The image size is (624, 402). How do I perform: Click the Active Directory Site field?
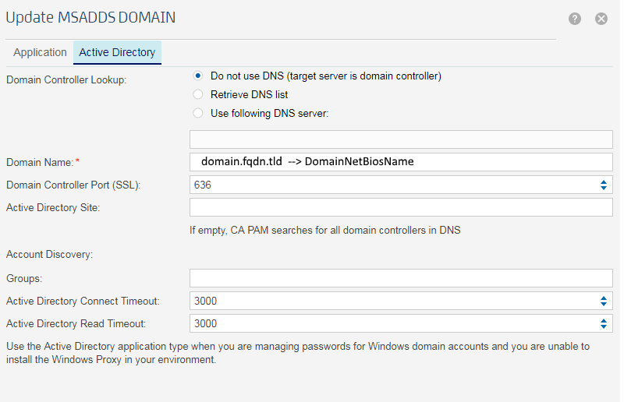click(401, 207)
